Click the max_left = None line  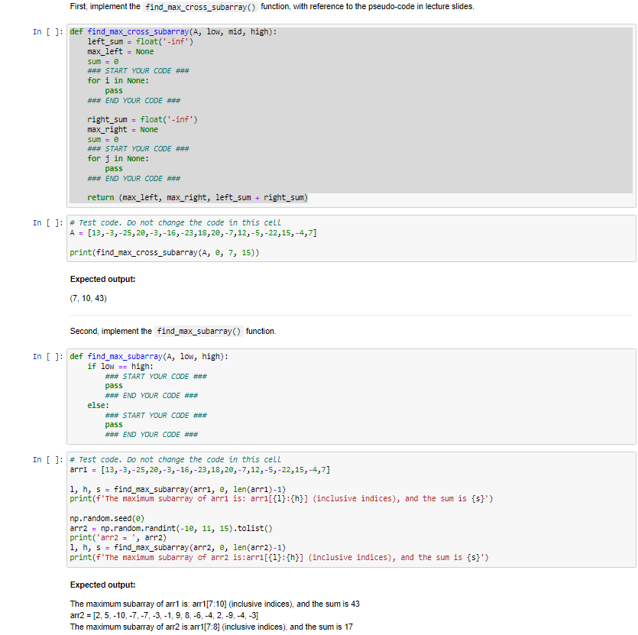coord(121,52)
